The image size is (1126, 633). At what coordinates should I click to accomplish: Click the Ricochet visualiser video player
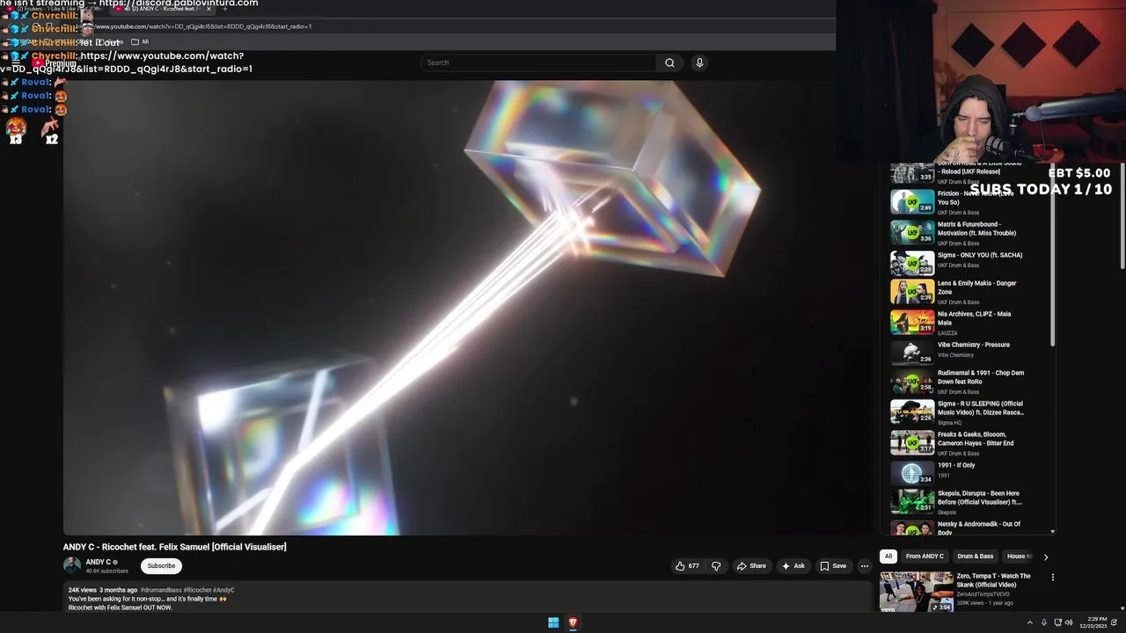467,308
